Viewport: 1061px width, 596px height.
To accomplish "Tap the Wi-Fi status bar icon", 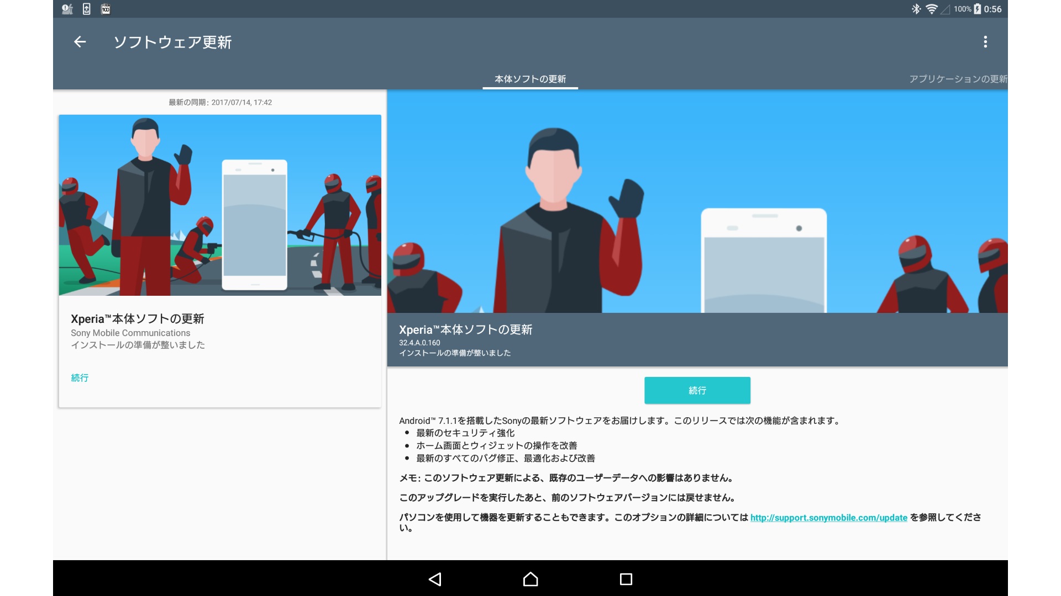I will pos(931,9).
